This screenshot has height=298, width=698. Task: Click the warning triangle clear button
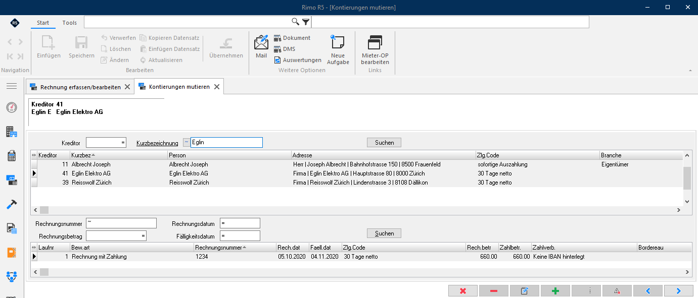pos(617,291)
